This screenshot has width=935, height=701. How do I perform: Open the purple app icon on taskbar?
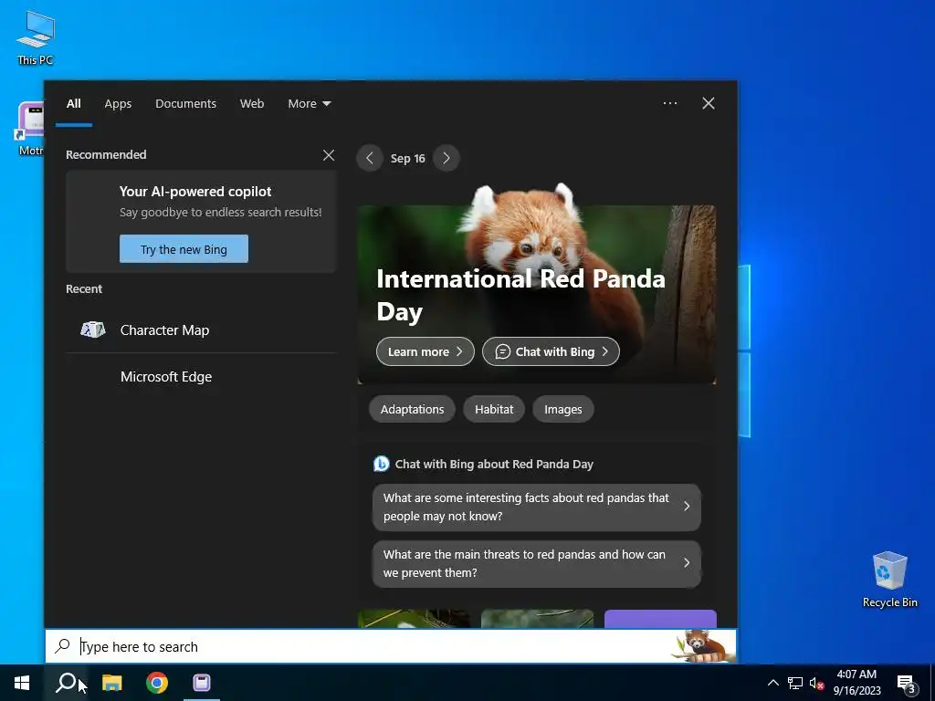(x=202, y=683)
